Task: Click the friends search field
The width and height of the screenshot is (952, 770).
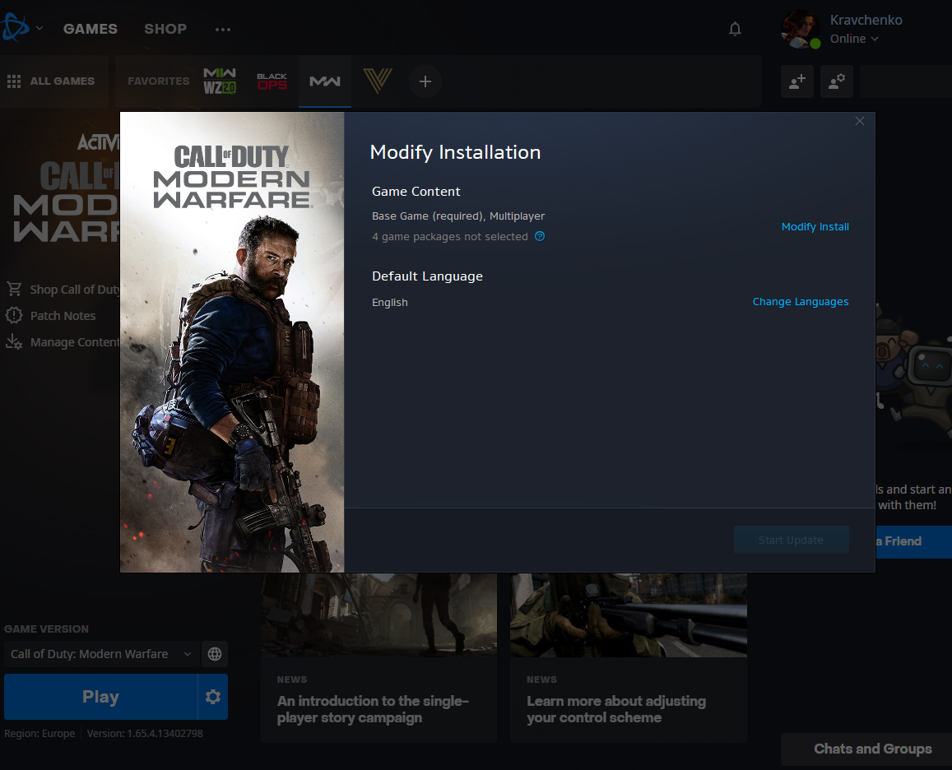Action: (906, 81)
